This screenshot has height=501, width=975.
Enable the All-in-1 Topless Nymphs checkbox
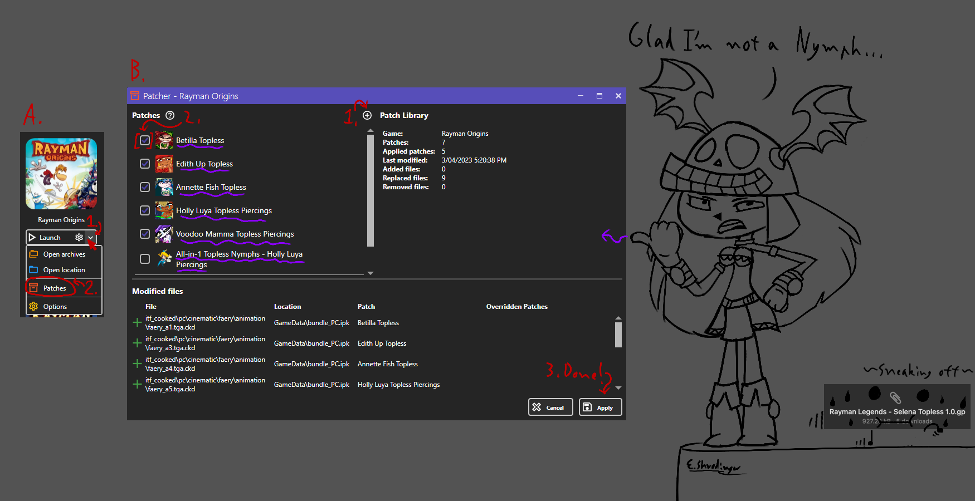click(145, 259)
